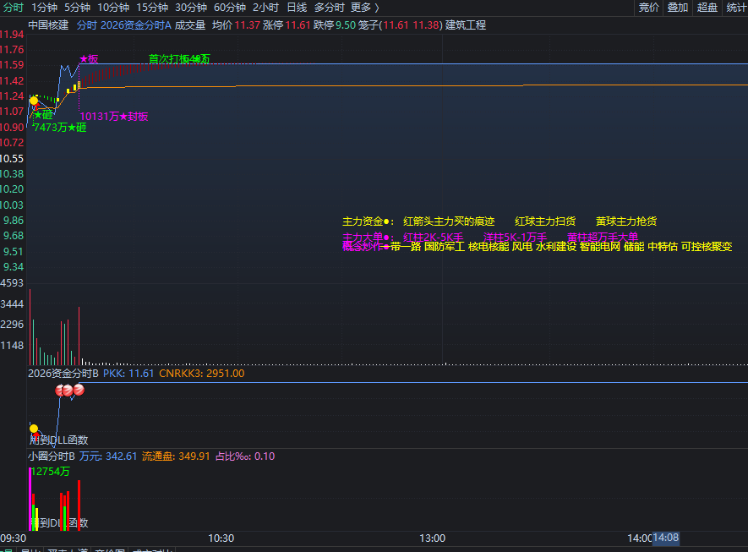Click the yellow ball marker on the price line
The height and width of the screenshot is (552, 748).
pos(34,101)
